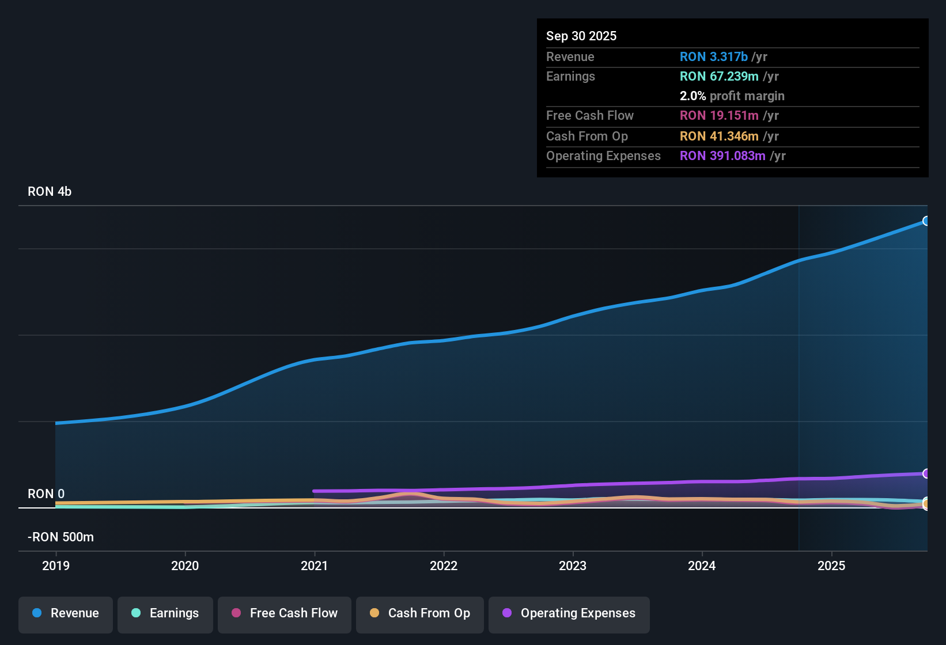Toggle the Earnings series via its teal legend dot

(136, 613)
